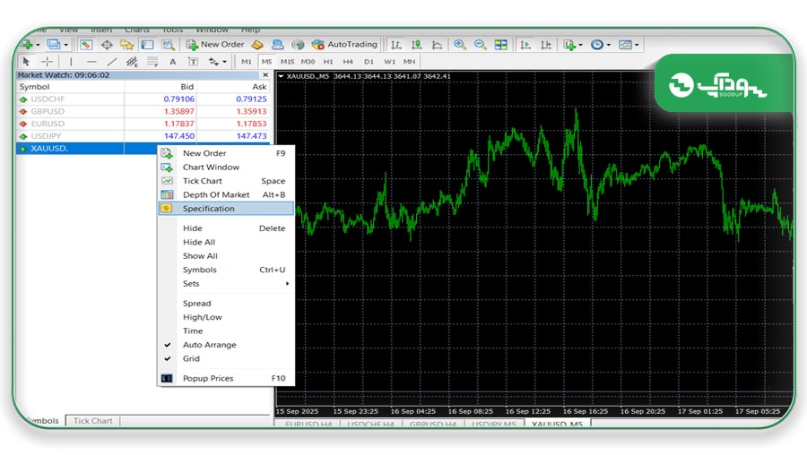
Task: Close the Market Watch panel
Action: click(265, 75)
